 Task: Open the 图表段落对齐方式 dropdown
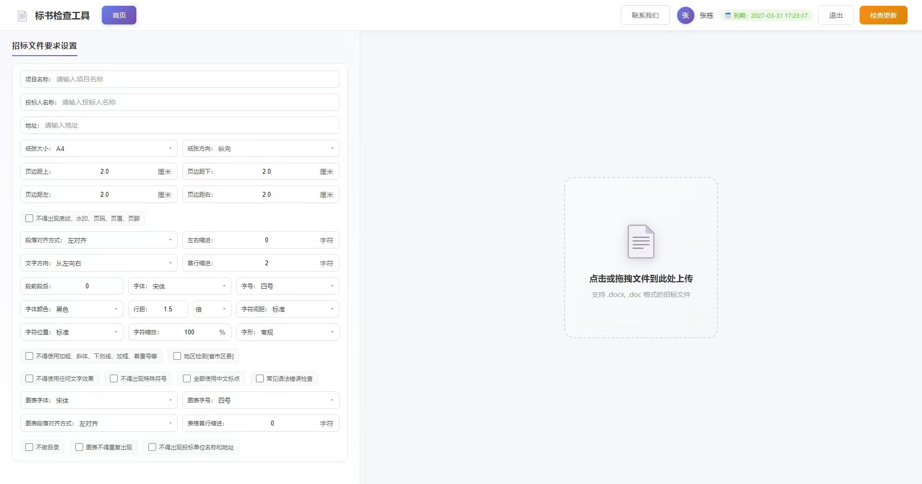pyautogui.click(x=98, y=423)
